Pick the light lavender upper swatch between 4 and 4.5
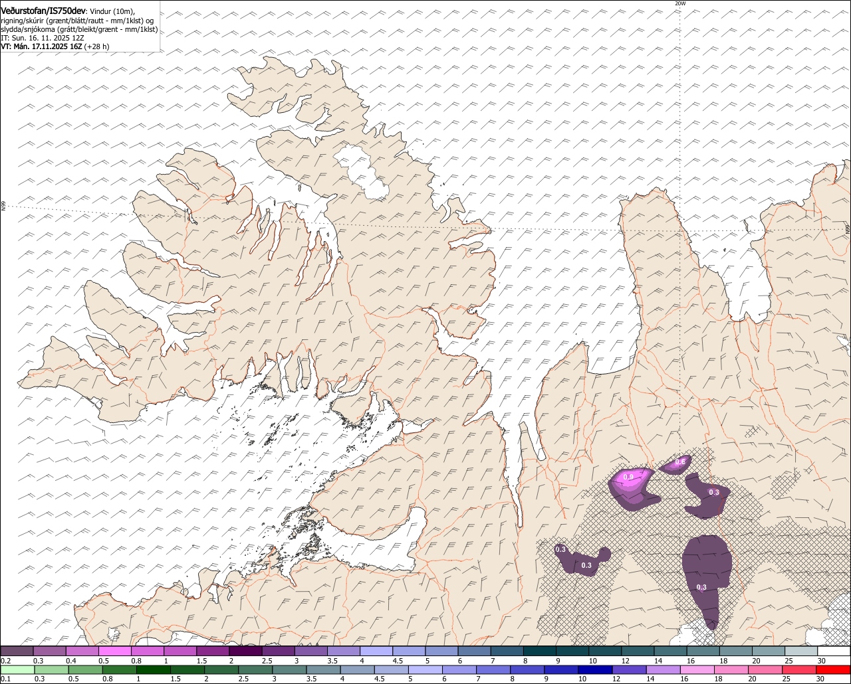This screenshot has width=851, height=684. [x=376, y=651]
